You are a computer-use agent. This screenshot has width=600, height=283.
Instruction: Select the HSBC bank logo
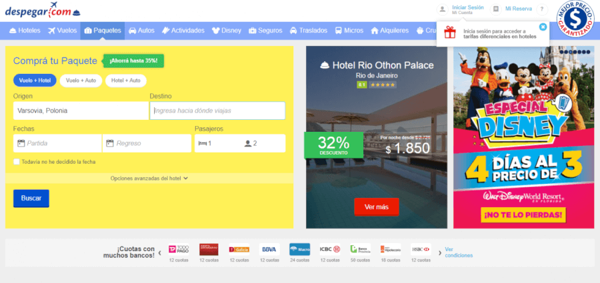click(x=421, y=249)
